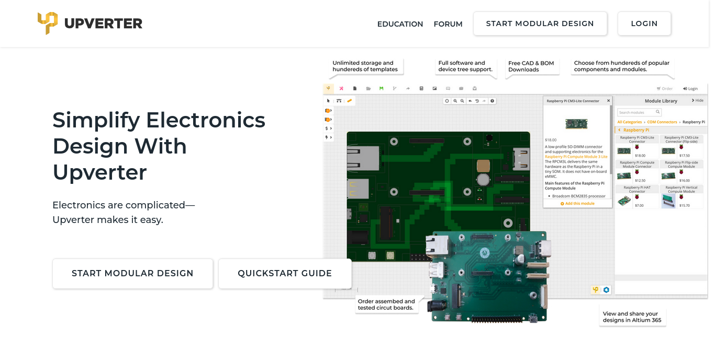This screenshot has height=340, width=715.
Task: Undo the last action with the left arrow
Action: click(x=470, y=101)
